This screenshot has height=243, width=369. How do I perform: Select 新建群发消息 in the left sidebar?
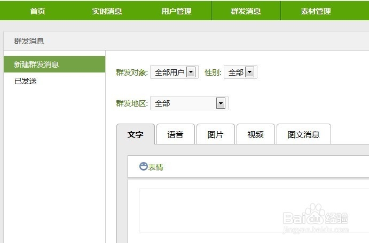[x=54, y=64]
